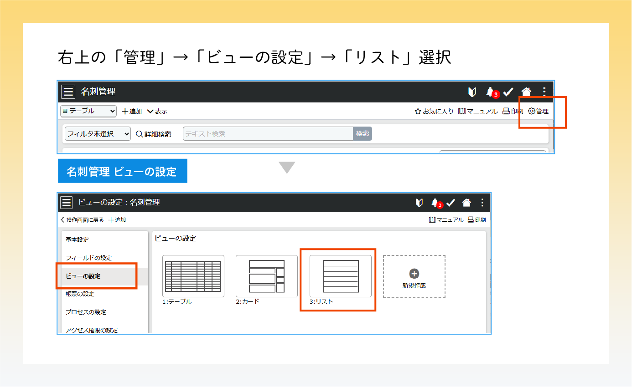This screenshot has width=632, height=387.
Task: Click the テキスト検索 input field
Action: click(x=268, y=134)
